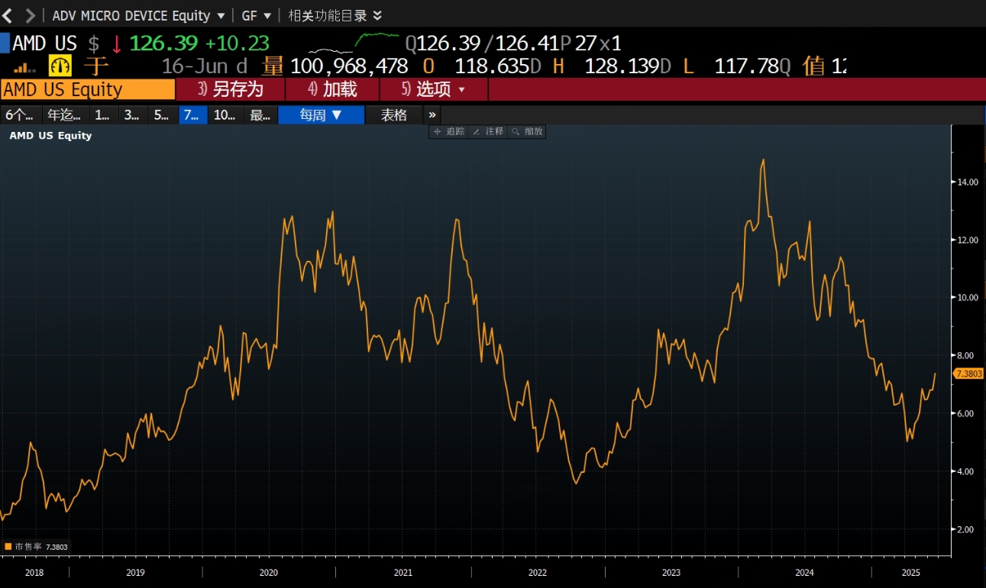
Task: Open ADV MICRO DEVICE Equity dropdown
Action: tap(138, 15)
